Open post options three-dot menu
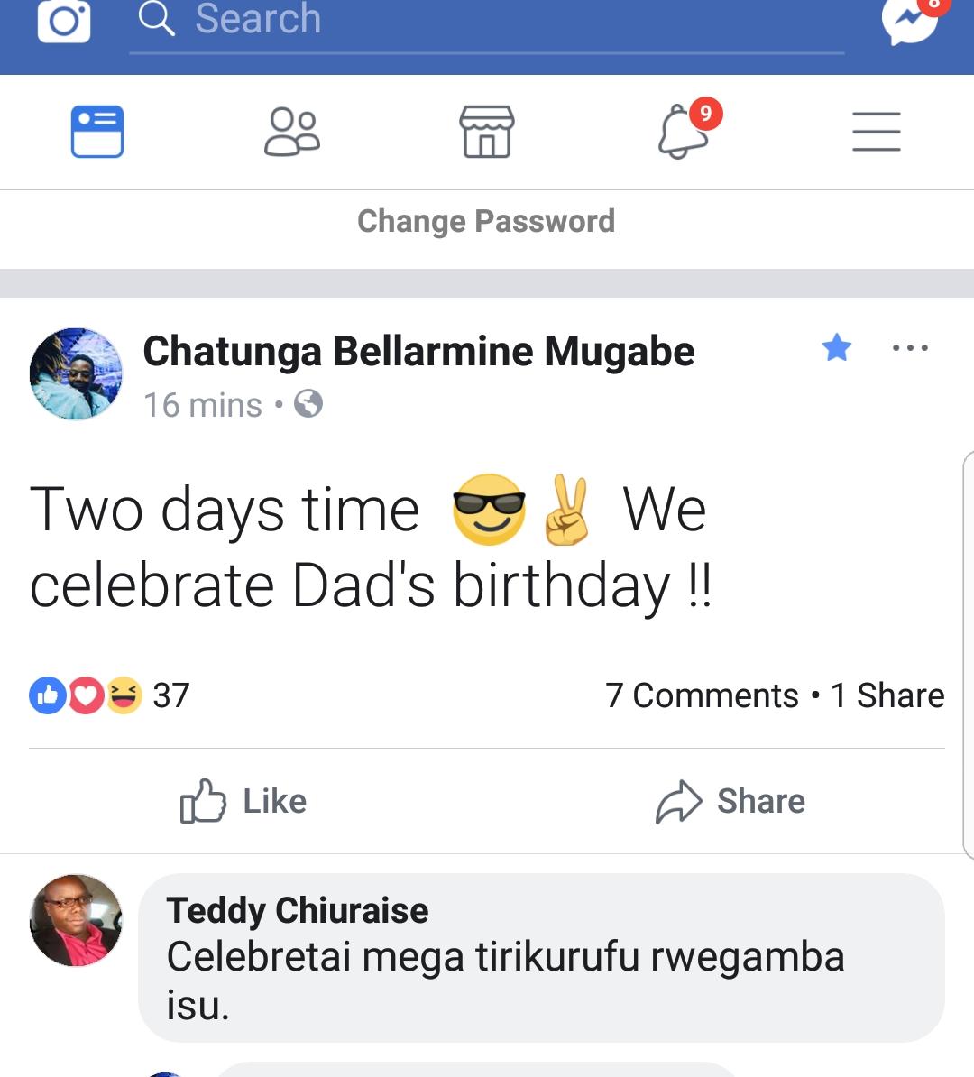 tap(909, 348)
